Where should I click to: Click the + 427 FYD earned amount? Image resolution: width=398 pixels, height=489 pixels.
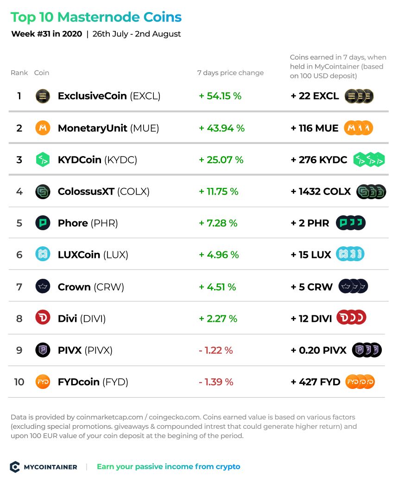pyautogui.click(x=315, y=382)
